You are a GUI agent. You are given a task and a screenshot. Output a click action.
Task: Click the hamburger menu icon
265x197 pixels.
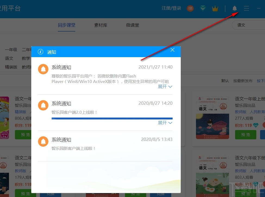pyautogui.click(x=246, y=8)
